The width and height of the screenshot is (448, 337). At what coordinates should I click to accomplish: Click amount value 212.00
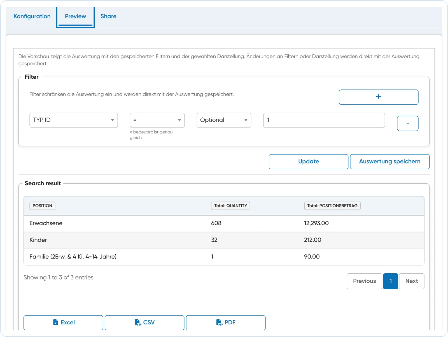(312, 240)
